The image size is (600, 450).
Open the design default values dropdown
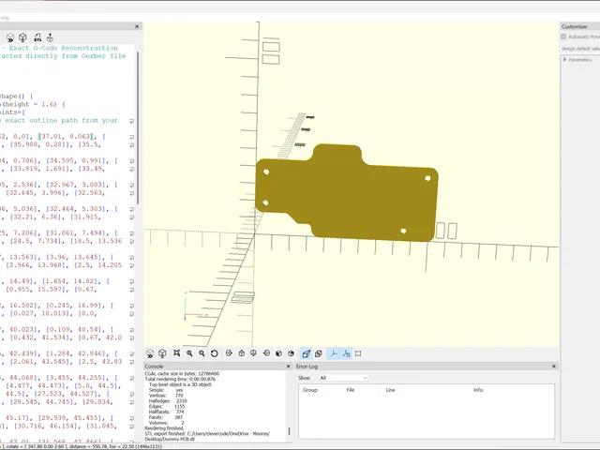point(580,49)
